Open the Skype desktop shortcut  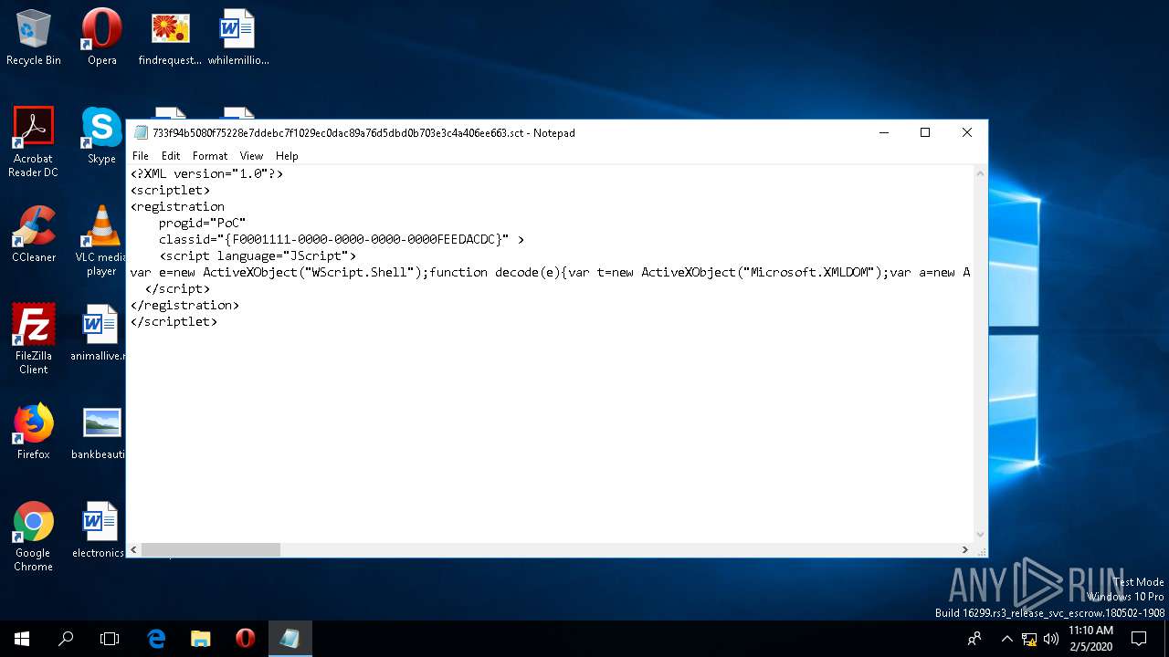point(101,135)
